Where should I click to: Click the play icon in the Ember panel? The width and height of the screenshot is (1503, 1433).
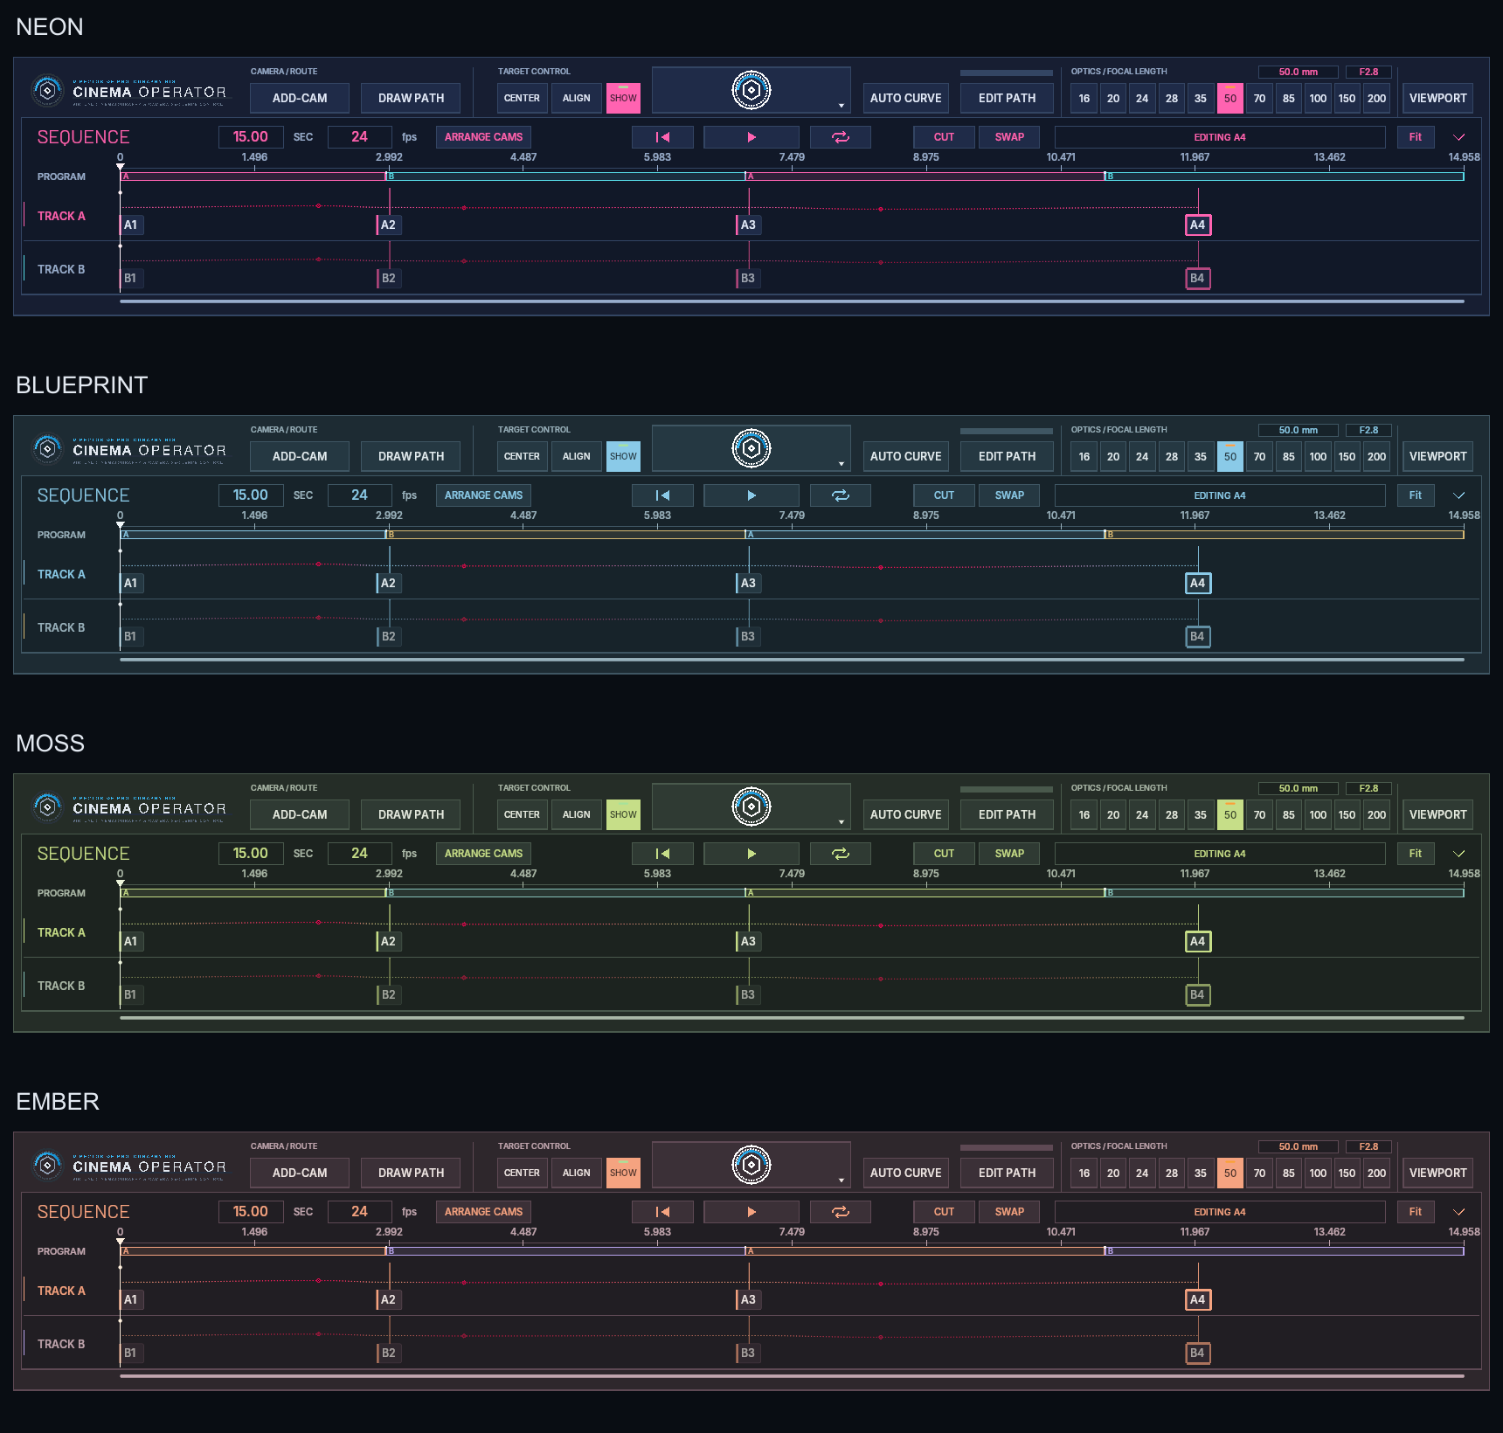(751, 1212)
